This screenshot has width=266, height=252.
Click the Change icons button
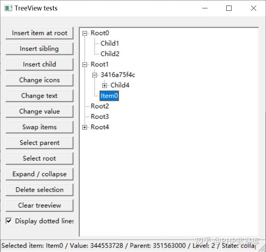pos(40,80)
